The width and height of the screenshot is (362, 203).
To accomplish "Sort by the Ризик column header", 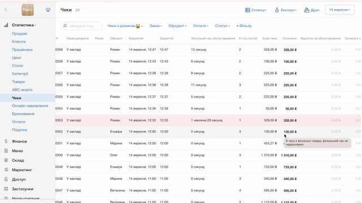I will click(100, 38).
